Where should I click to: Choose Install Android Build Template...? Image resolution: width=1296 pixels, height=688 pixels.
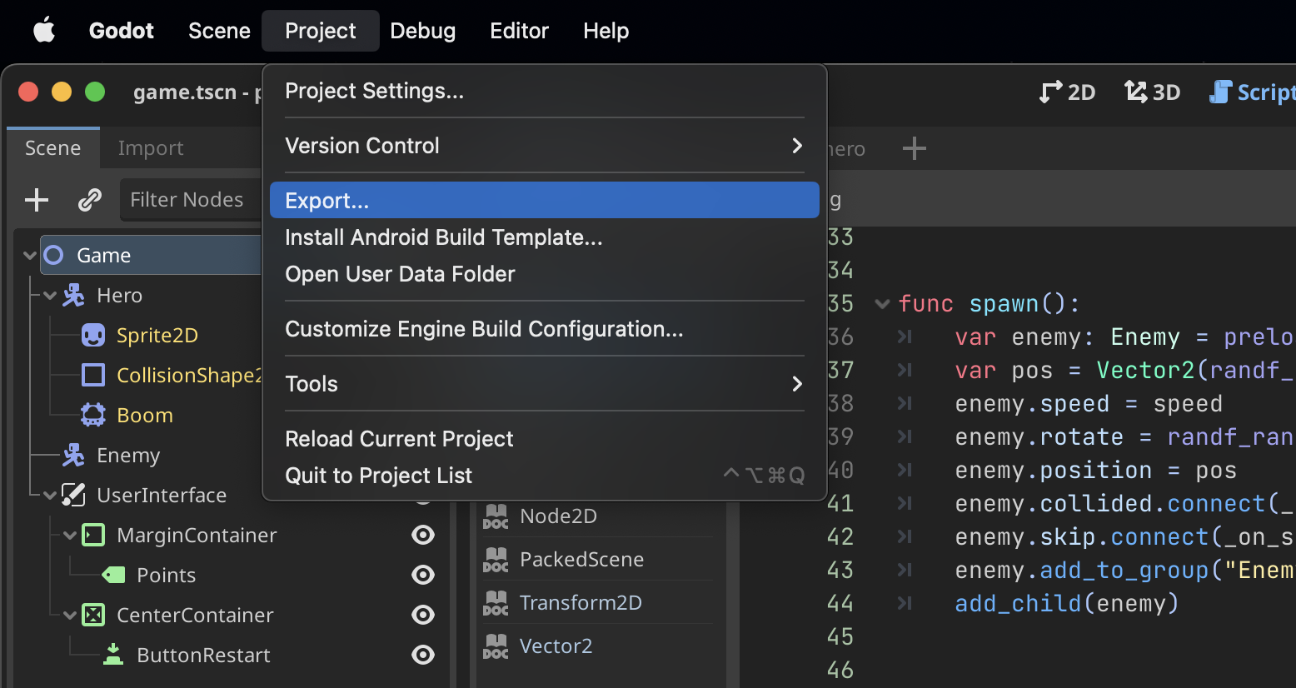click(x=545, y=237)
